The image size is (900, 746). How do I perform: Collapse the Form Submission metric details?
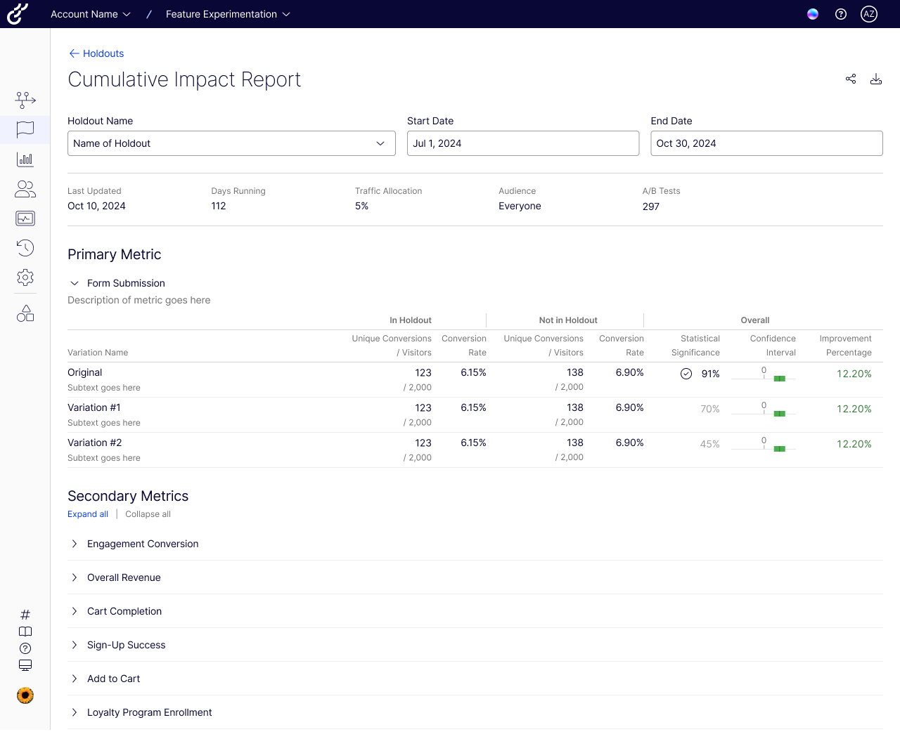pos(75,283)
